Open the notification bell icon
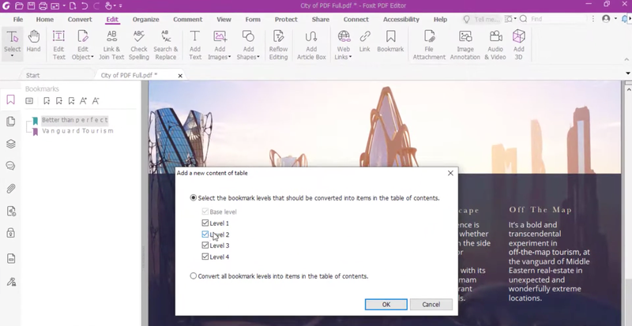632x326 pixels. tap(625, 19)
